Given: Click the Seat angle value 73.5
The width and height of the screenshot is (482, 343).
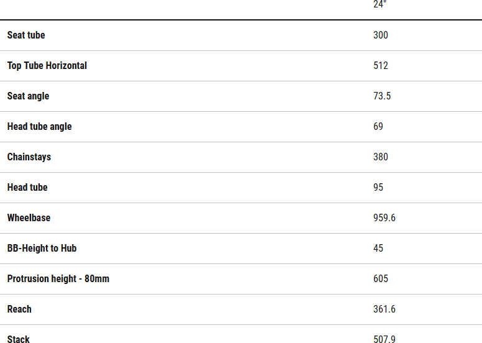Looking at the screenshot, I should point(382,96).
